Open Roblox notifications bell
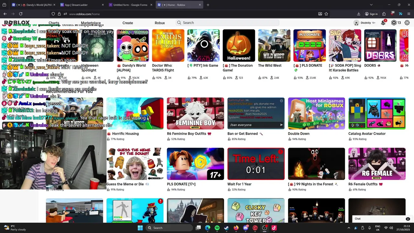414x233 pixels. [x=383, y=23]
